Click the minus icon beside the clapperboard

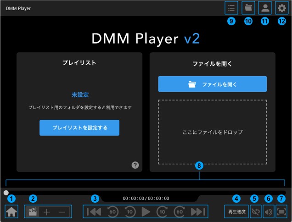[62, 212]
